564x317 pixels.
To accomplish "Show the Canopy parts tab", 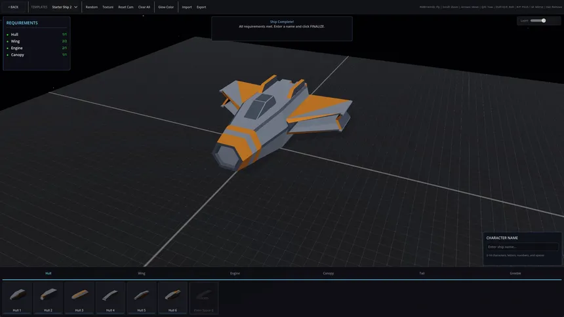I will [x=328, y=273].
